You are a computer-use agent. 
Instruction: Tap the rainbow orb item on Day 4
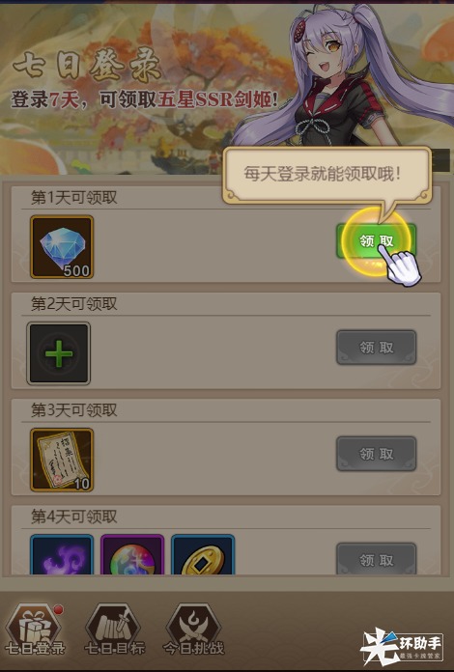[132, 554]
